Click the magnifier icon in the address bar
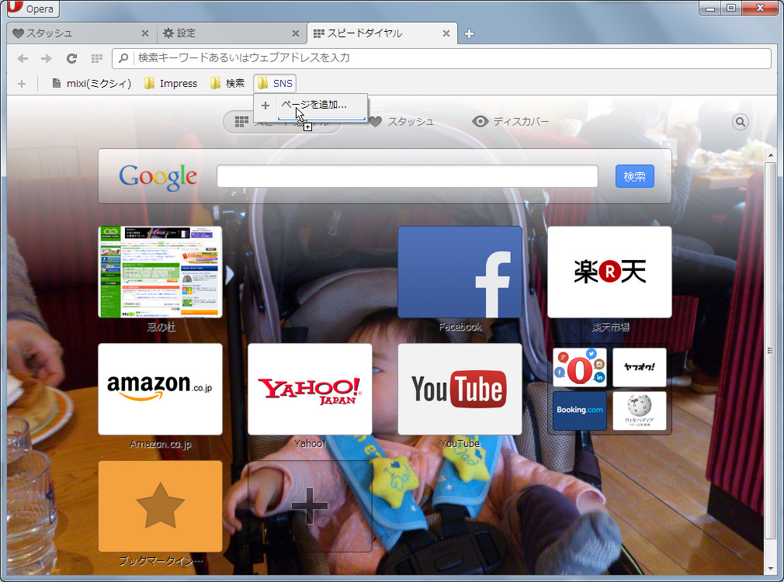Screen dimensions: 784x582 tap(123, 58)
